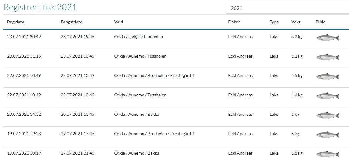Image resolution: width=349 pixels, height=162 pixels.
Task: Sort table by Type column
Action: coord(274,22)
